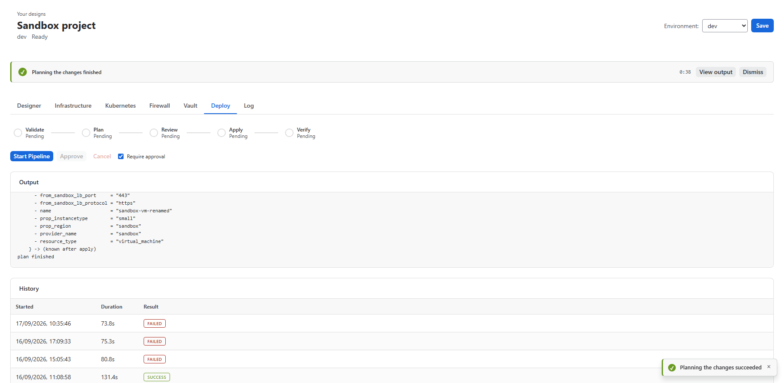
Task: Go to the Vault tab
Action: [190, 106]
